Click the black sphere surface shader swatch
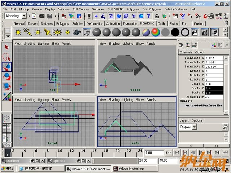The image size is (231, 173). point(175,32)
